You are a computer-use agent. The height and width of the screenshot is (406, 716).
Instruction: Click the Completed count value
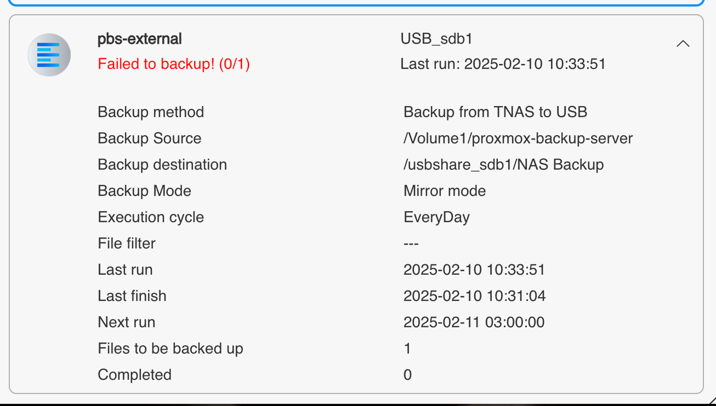coord(407,375)
